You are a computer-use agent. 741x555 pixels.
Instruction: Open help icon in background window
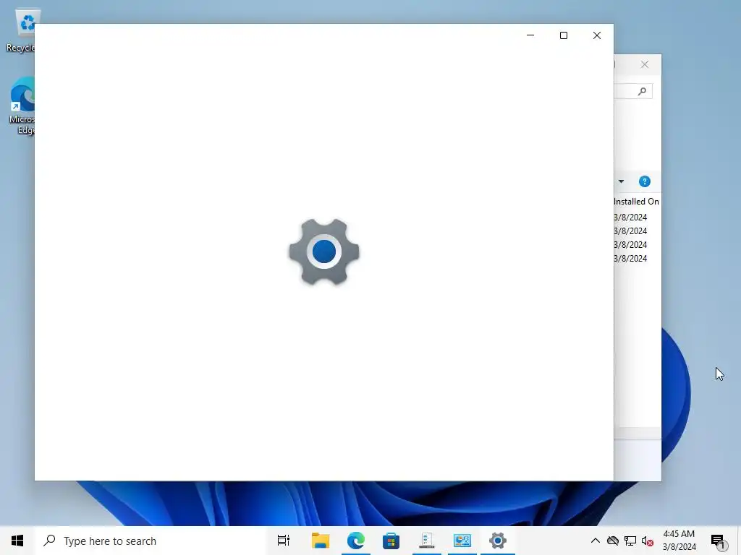pos(645,181)
